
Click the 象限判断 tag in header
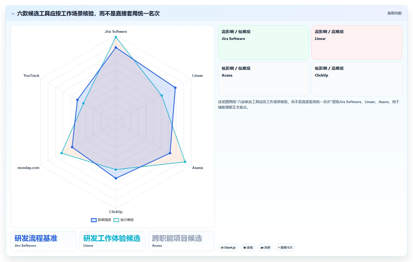(x=394, y=13)
